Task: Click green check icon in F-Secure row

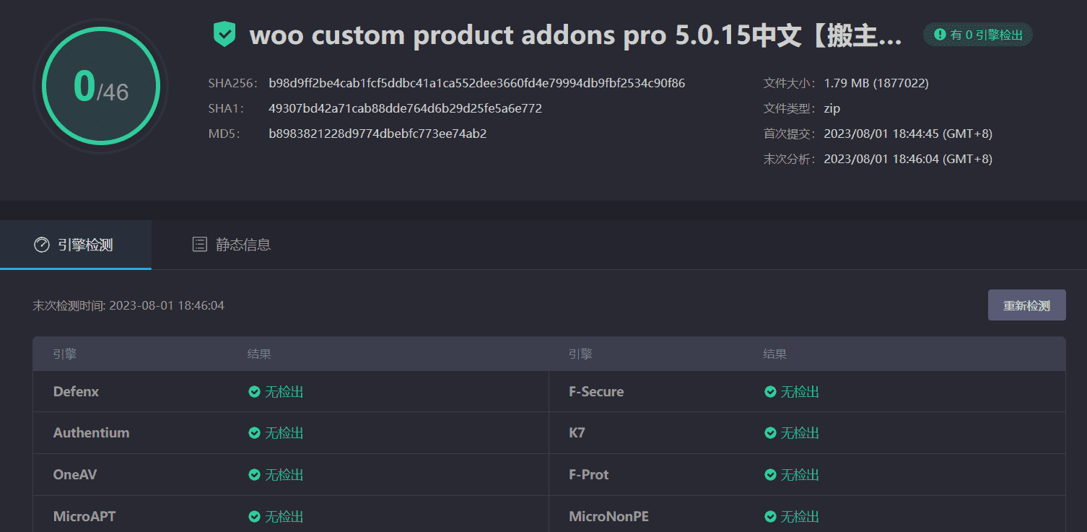Action: coord(770,392)
